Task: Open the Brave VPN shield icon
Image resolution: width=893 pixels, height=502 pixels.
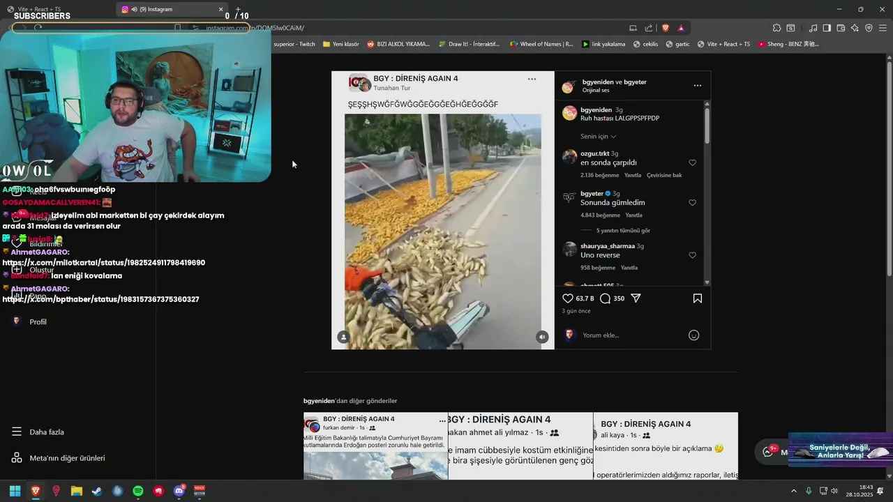Action: click(869, 28)
